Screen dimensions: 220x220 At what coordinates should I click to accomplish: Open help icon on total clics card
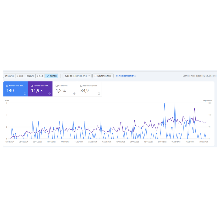click(25, 93)
